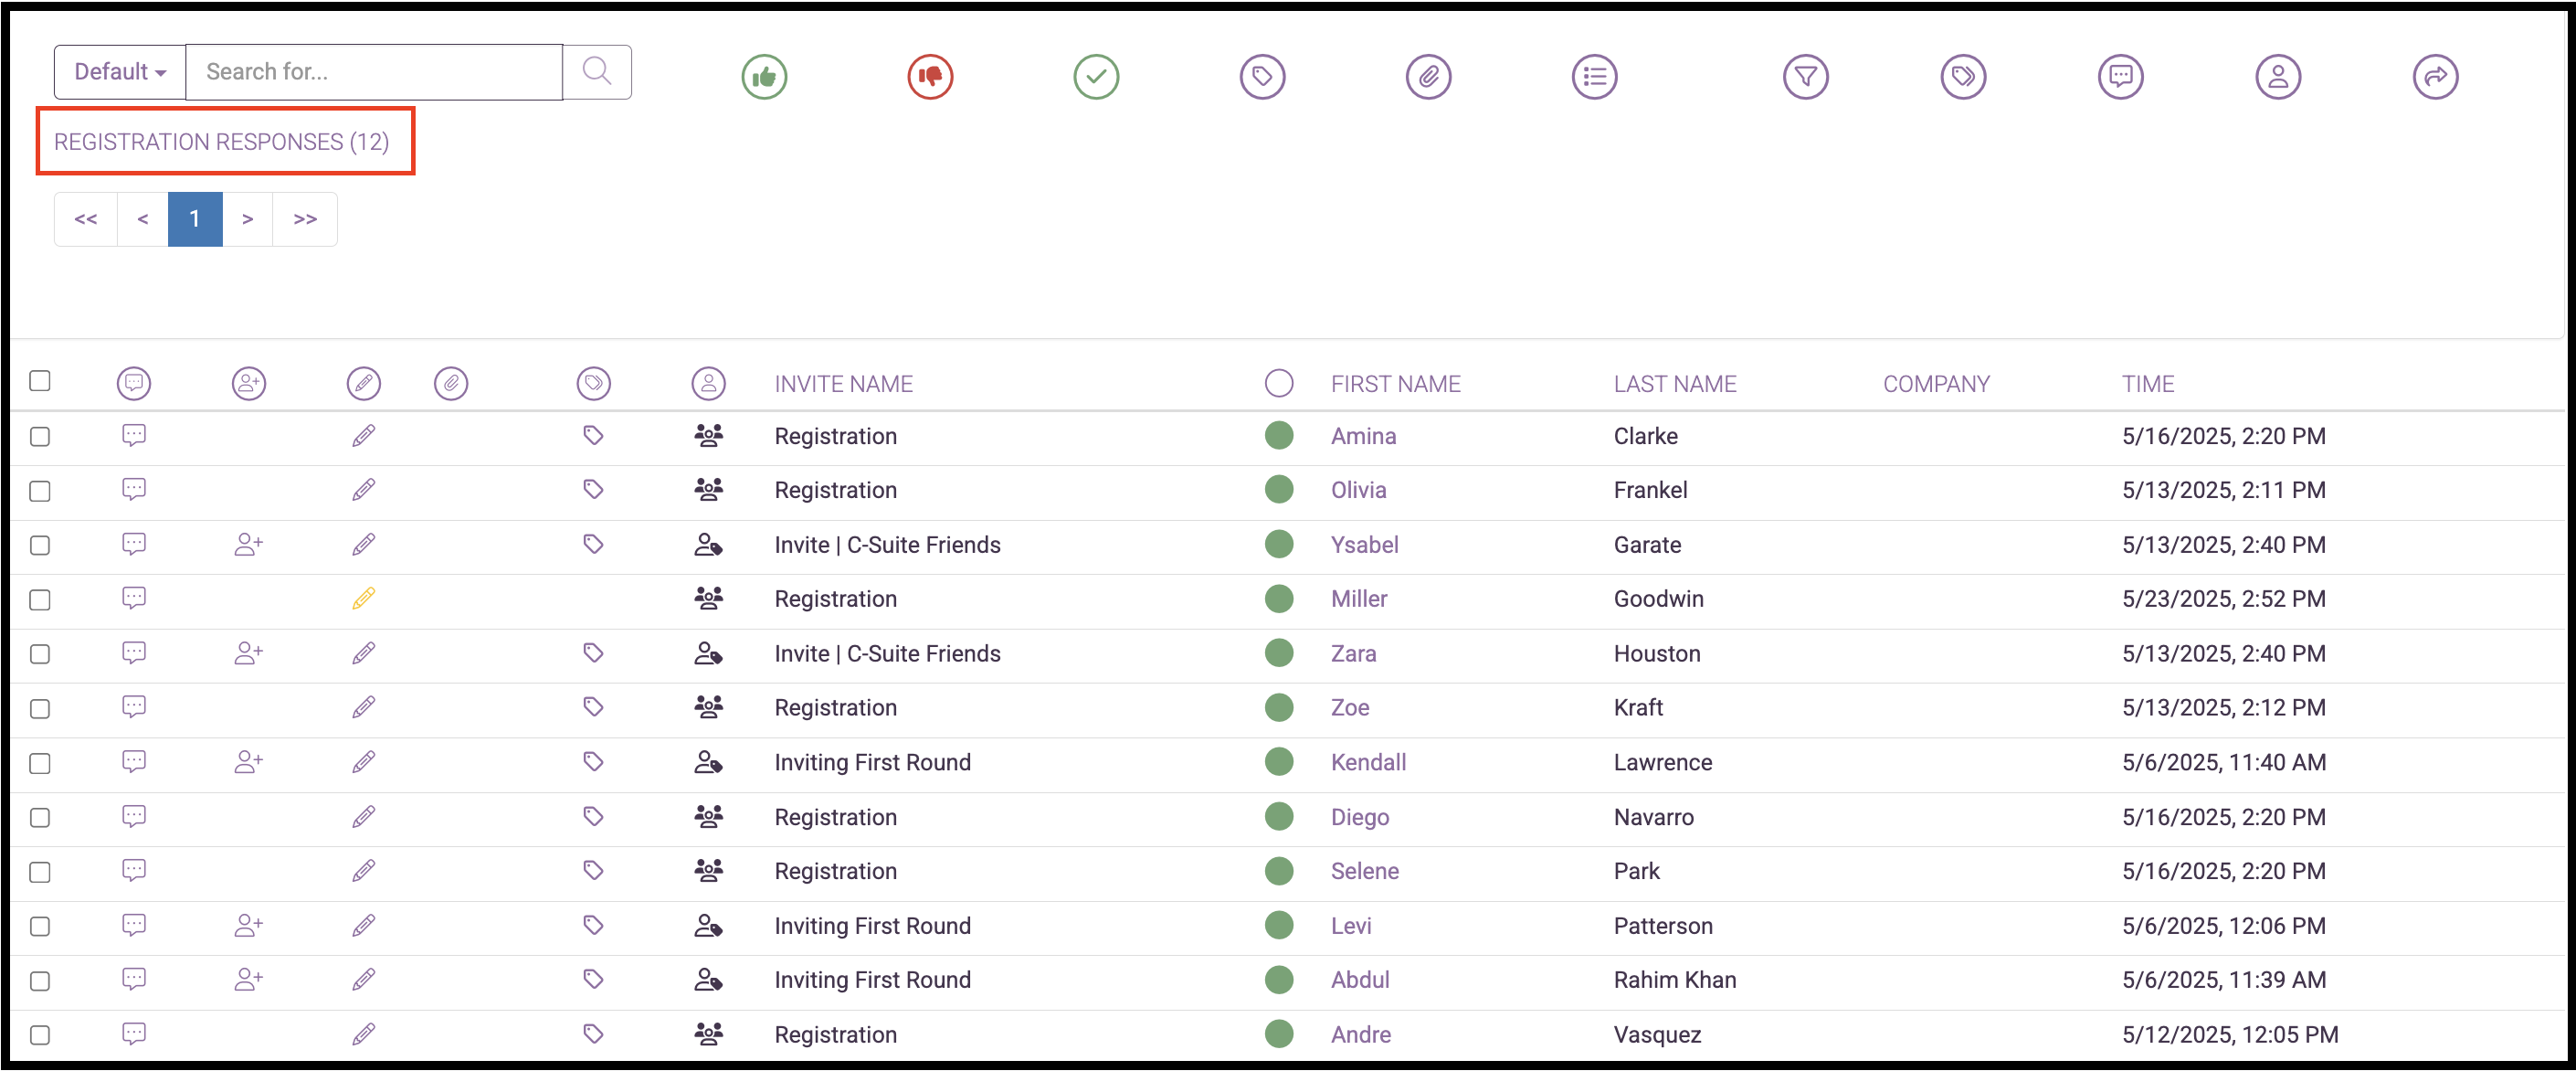Check the Zara Houston row checkbox
This screenshot has width=2576, height=1071.
[x=40, y=654]
